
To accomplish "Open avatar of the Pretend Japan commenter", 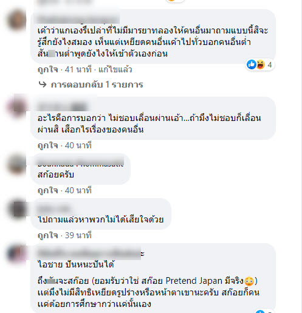I will (x=17, y=253).
